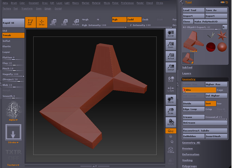Click the Scale icon in the top toolbar
This screenshot has width=232, height=168.
click(x=64, y=22)
